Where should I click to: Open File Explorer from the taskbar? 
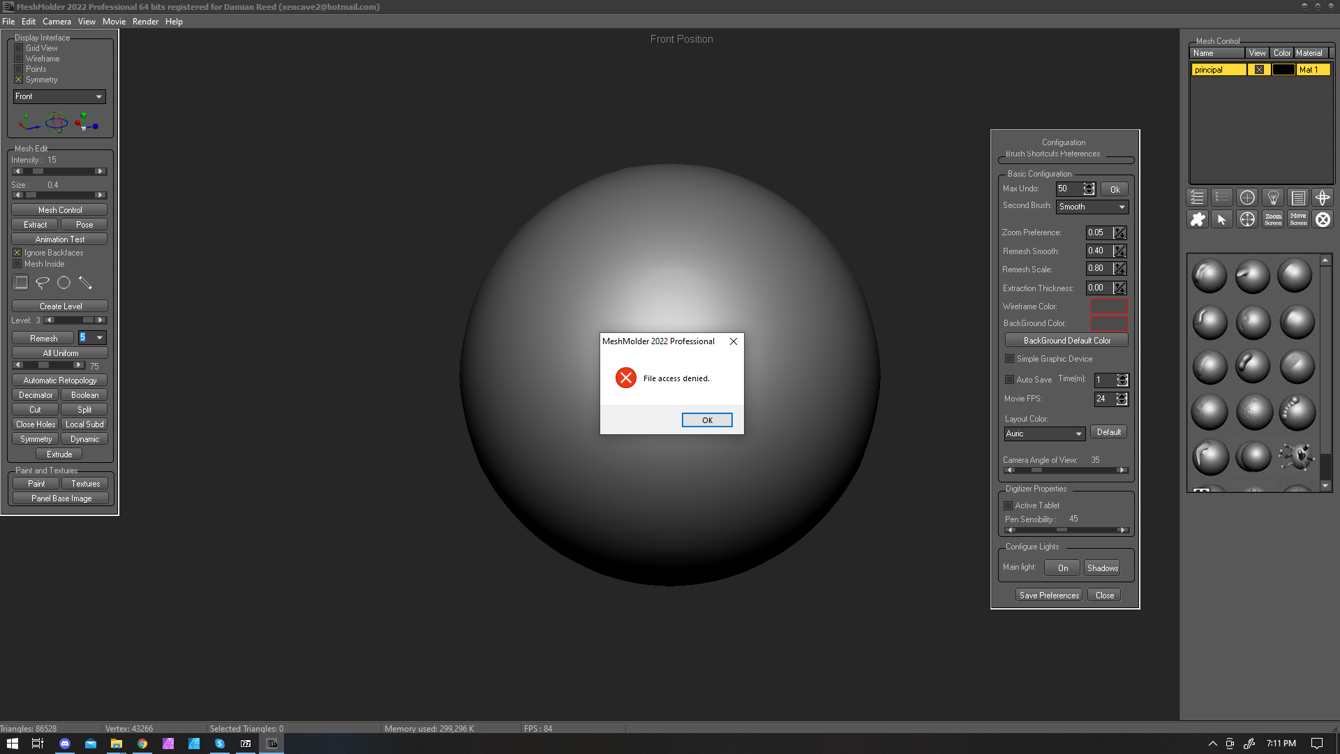(117, 744)
